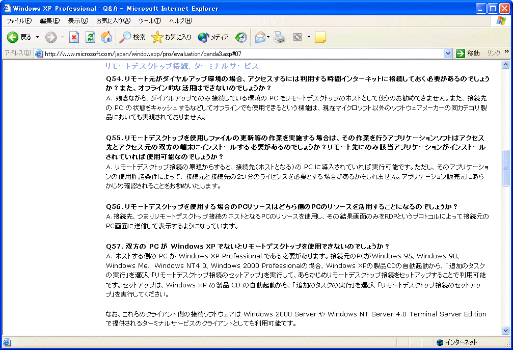The width and height of the screenshot is (513, 350).
Task: Go to the Home page icon
Action: point(106,37)
